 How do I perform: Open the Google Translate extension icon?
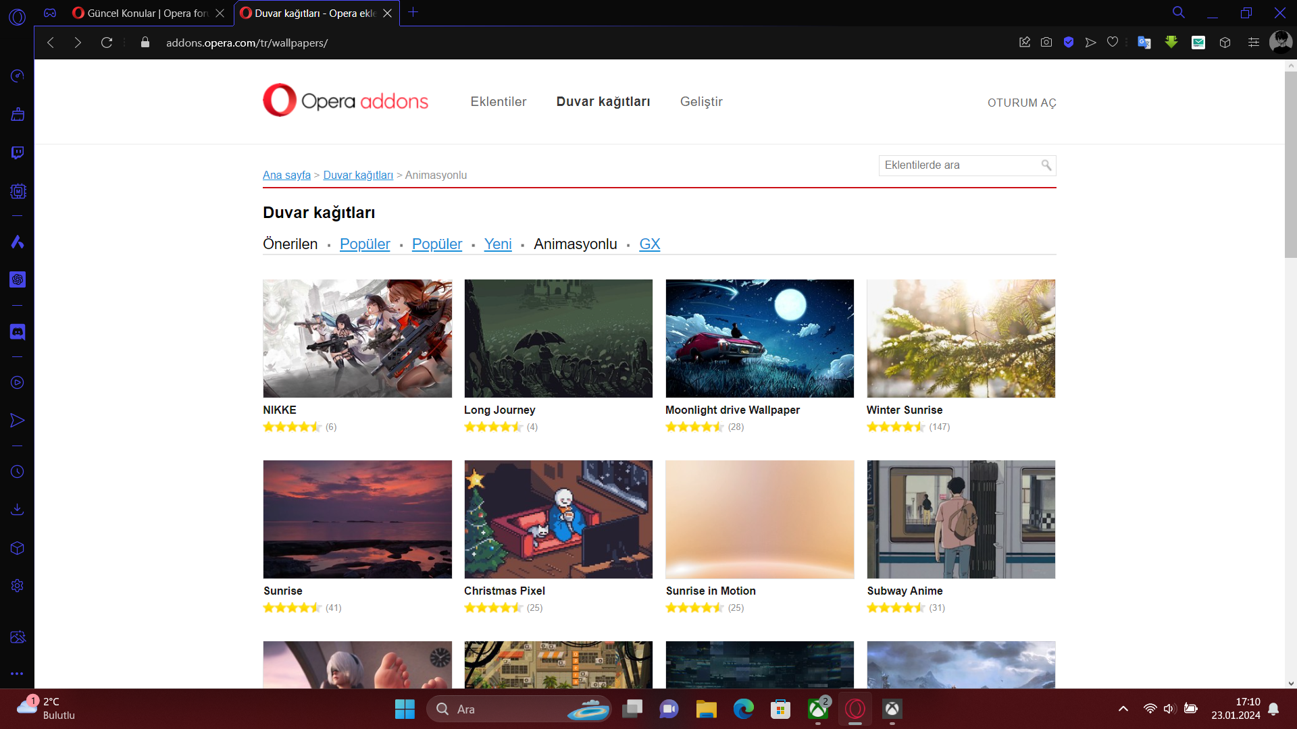pyautogui.click(x=1144, y=43)
